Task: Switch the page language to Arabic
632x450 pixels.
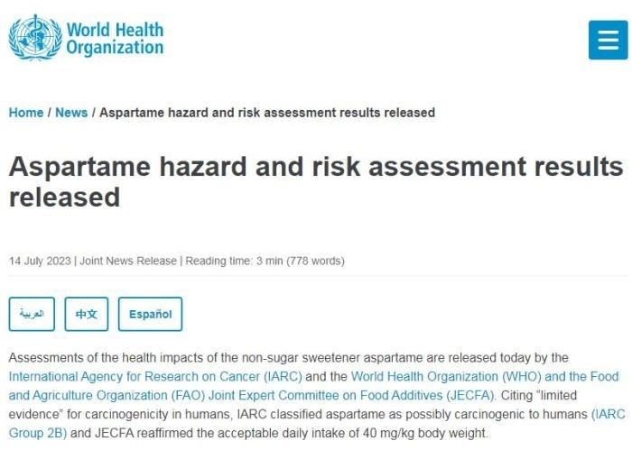Action: click(x=32, y=314)
